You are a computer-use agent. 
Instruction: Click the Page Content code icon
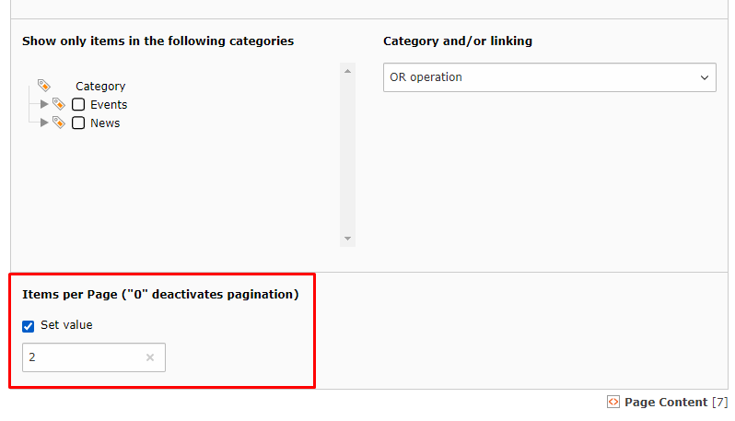coord(613,402)
